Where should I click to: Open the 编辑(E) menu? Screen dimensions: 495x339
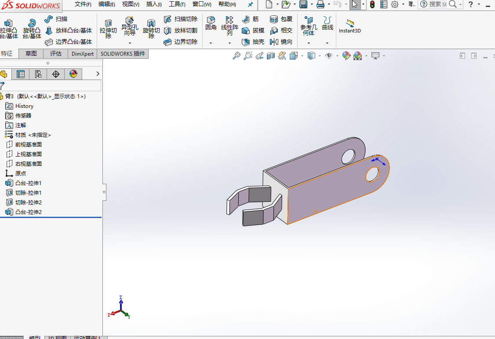click(107, 4)
